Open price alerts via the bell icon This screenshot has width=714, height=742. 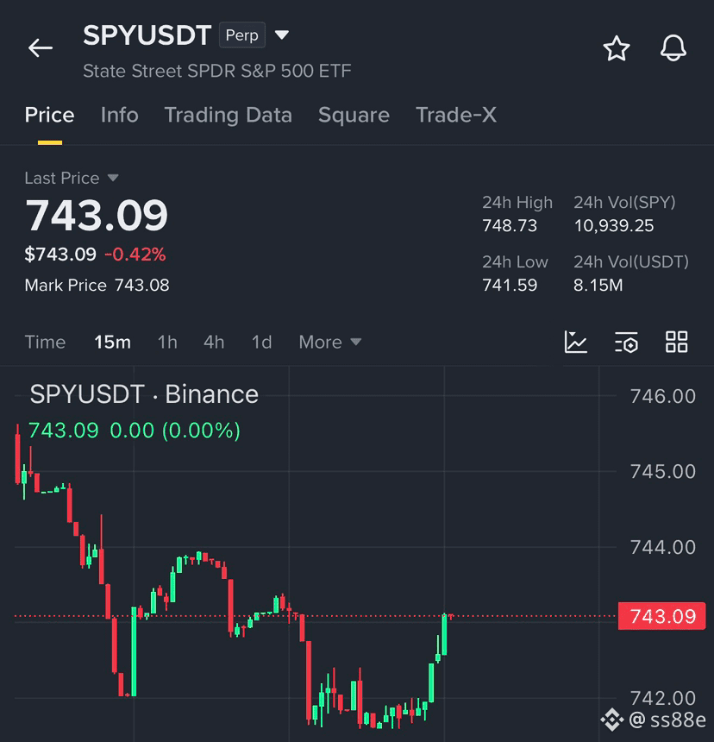click(673, 47)
